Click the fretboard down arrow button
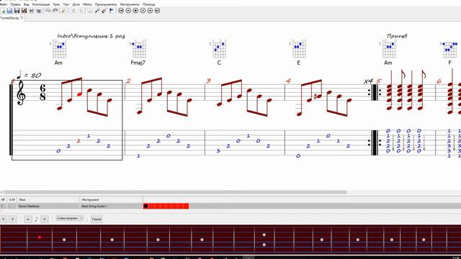Screen dimensions: 461x259 click(x=45, y=219)
